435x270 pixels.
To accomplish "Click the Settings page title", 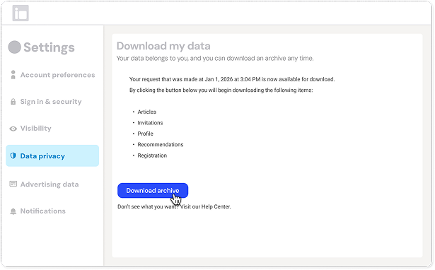I will 49,47.
